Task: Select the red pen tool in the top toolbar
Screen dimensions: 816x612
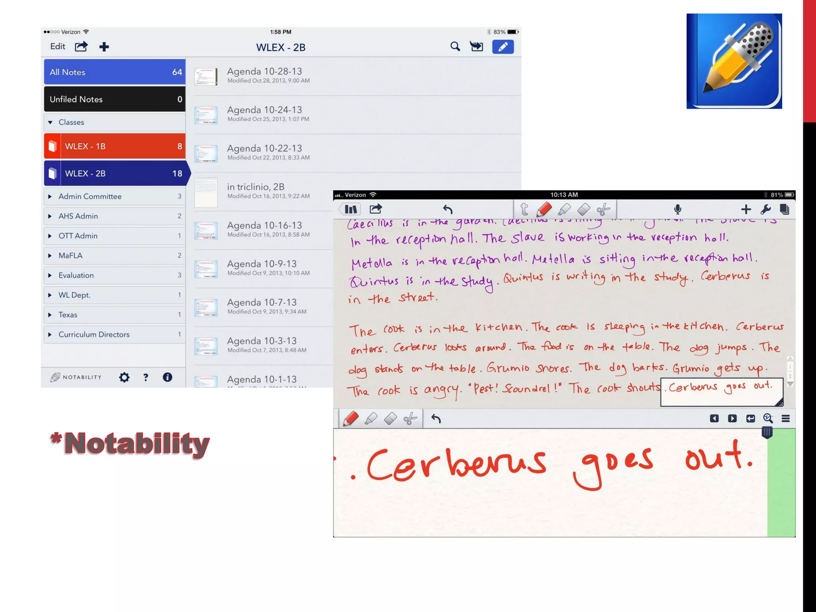Action: point(544,209)
